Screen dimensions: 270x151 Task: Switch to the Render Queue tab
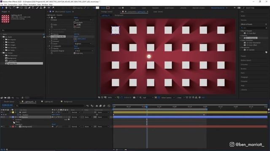click(x=9, y=102)
